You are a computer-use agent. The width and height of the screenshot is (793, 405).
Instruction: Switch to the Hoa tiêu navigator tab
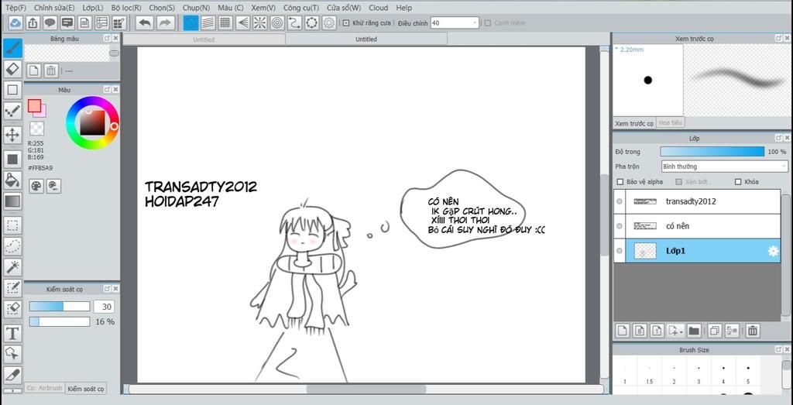coord(671,123)
